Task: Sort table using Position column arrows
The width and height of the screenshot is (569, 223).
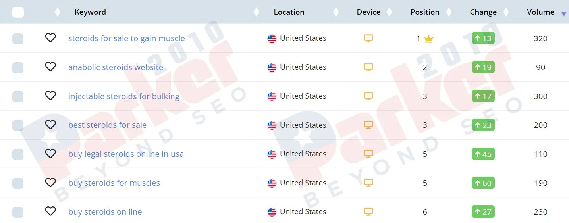Action: pyautogui.click(x=449, y=12)
